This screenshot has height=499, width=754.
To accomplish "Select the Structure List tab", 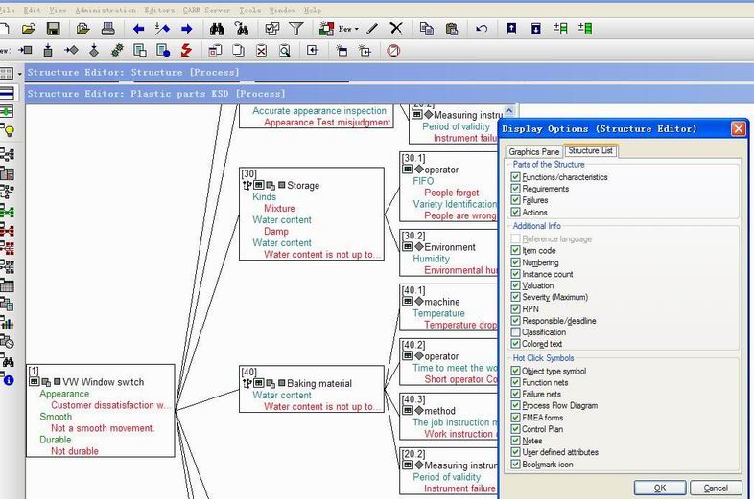I will tap(591, 150).
